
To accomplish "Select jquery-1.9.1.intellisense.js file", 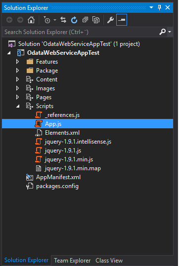I will pyautogui.click(x=78, y=142).
